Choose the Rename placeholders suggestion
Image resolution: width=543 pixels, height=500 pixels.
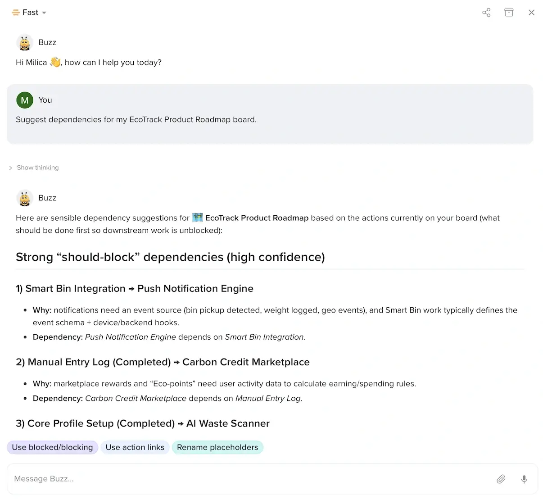coord(217,447)
